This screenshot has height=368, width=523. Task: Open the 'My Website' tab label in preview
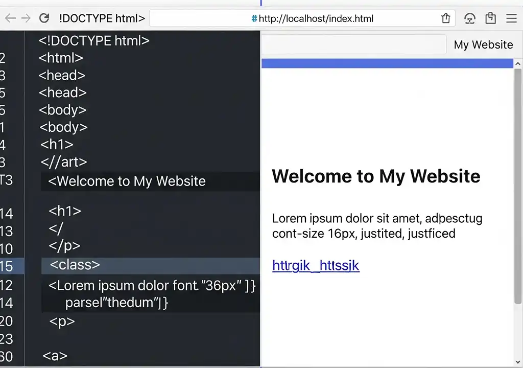pyautogui.click(x=483, y=44)
